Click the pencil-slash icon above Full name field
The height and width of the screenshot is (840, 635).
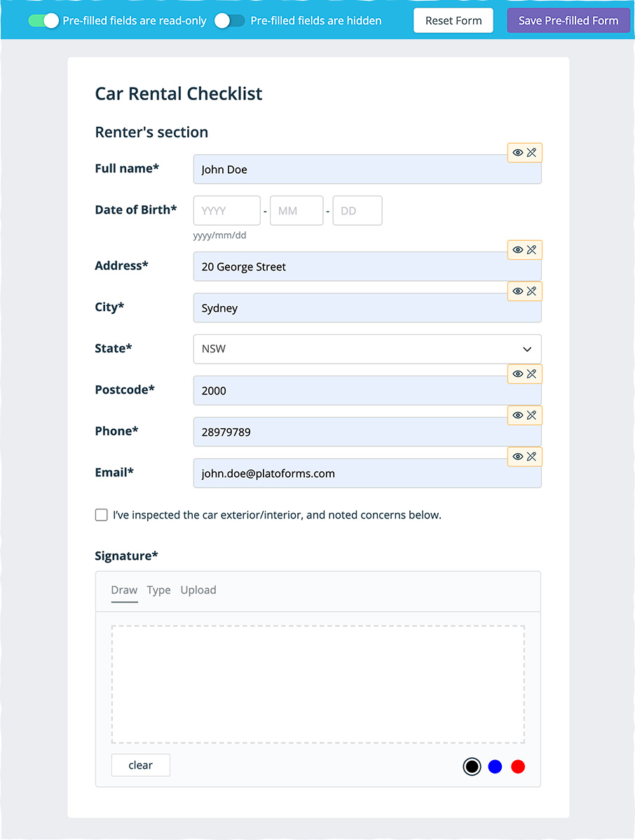(532, 153)
